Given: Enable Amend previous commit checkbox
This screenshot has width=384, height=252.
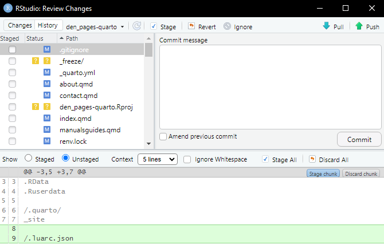Looking at the screenshot, I should pos(163,137).
